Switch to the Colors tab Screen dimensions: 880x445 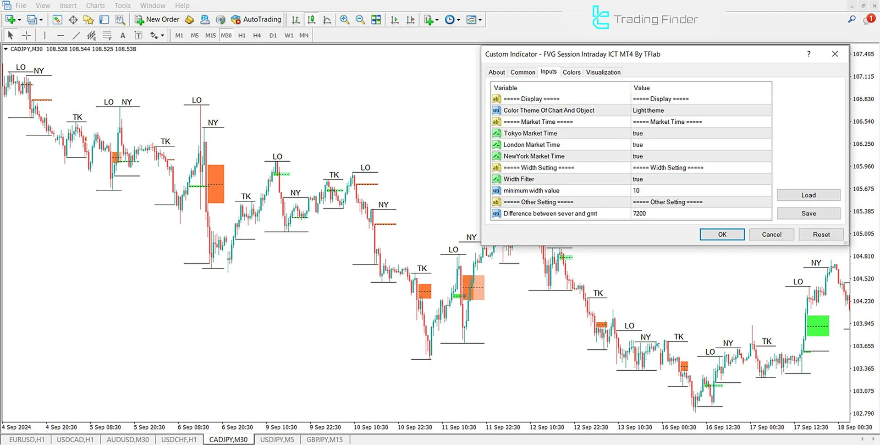click(x=572, y=72)
